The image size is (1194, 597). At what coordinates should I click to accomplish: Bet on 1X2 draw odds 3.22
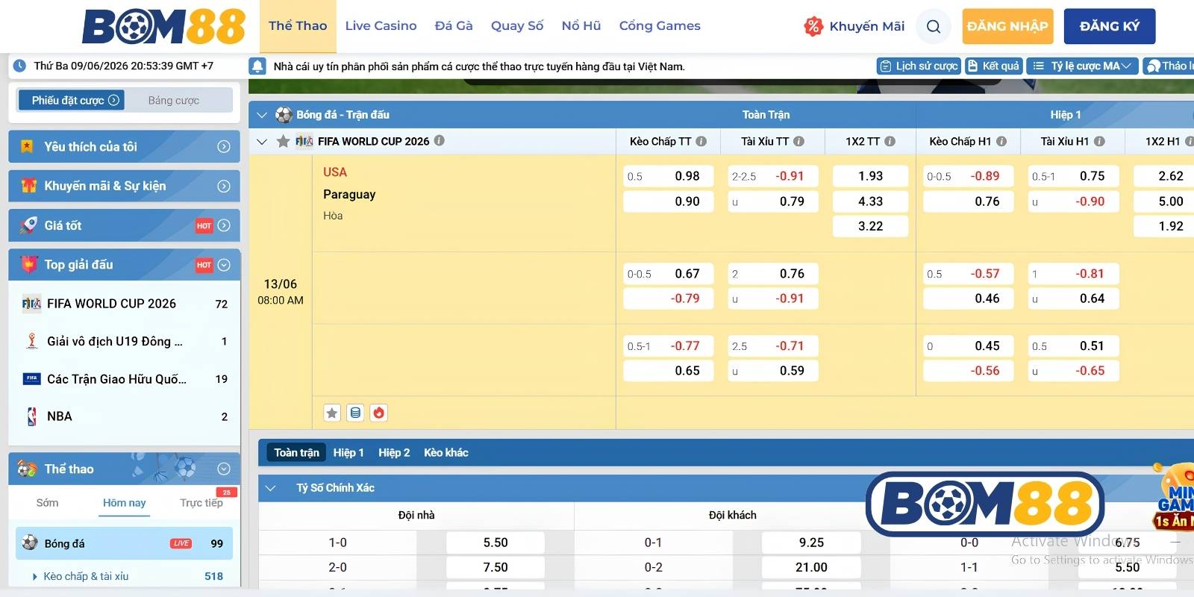870,226
